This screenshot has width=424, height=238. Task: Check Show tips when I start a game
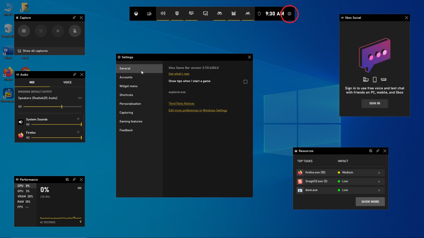[245, 82]
